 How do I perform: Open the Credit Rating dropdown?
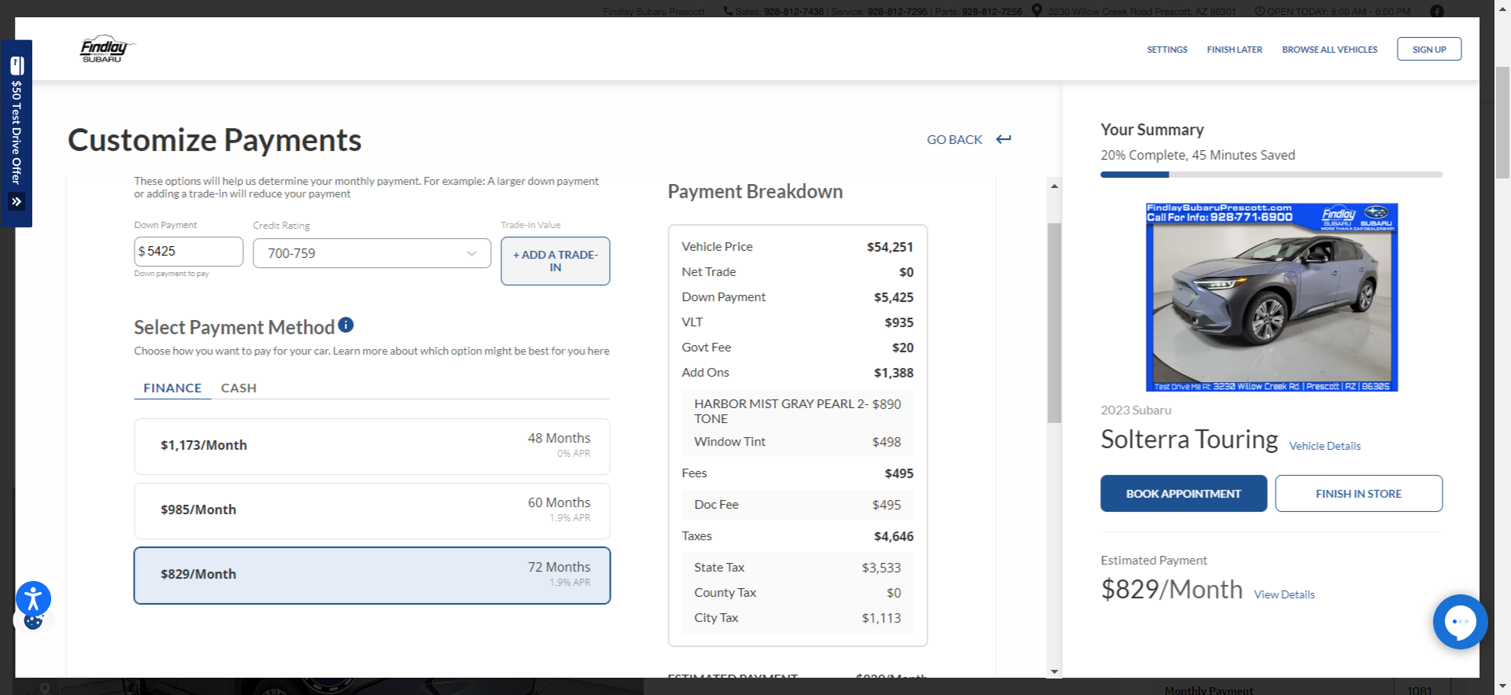click(x=371, y=253)
